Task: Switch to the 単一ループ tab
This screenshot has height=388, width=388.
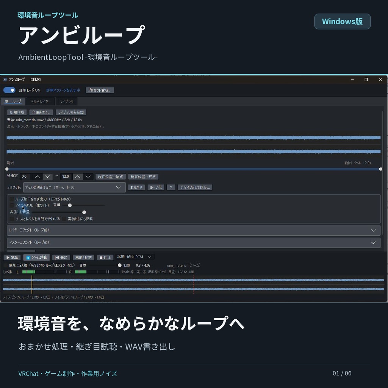Action: coord(13,101)
